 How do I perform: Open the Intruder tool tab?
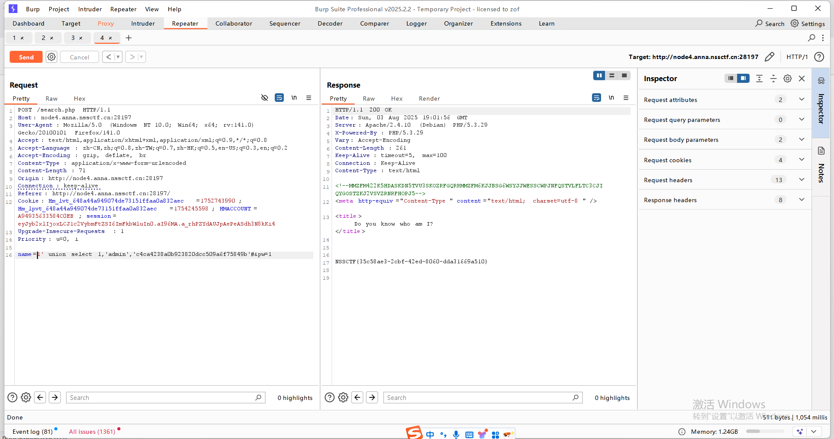tap(143, 23)
